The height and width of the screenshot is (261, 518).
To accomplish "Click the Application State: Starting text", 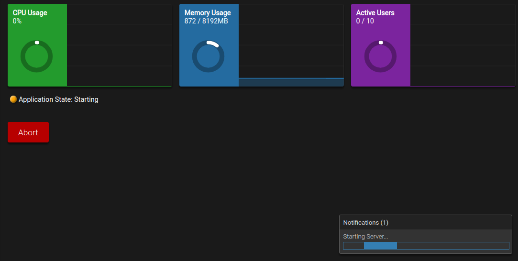I will pyautogui.click(x=58, y=99).
